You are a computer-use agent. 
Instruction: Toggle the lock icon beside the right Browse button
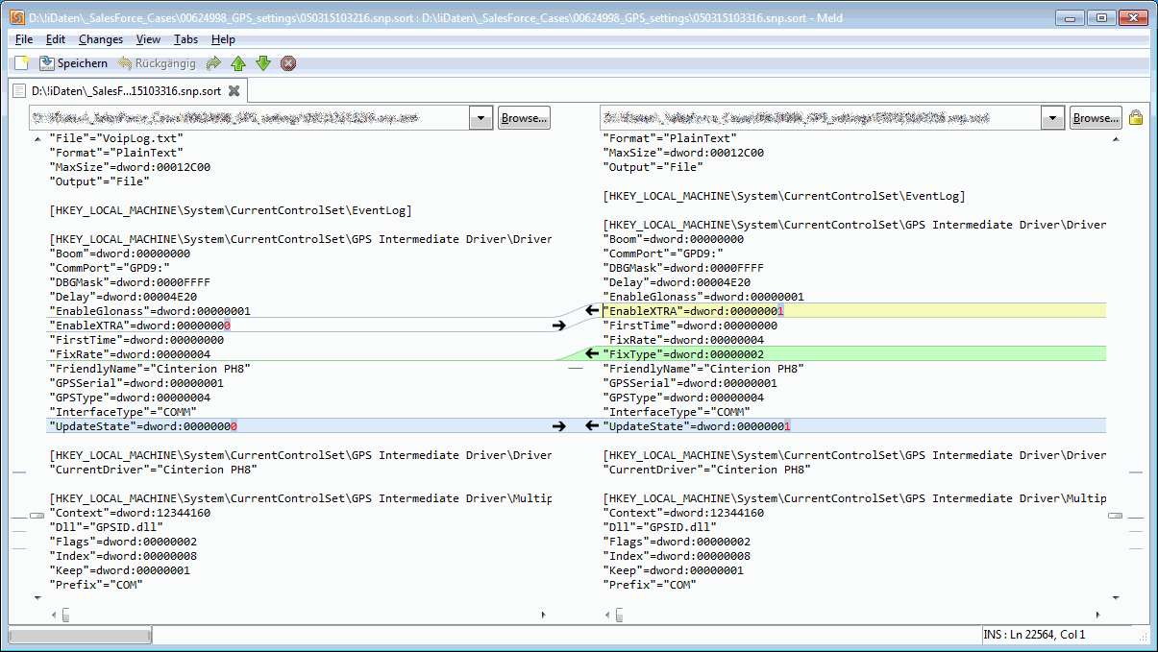tap(1135, 117)
